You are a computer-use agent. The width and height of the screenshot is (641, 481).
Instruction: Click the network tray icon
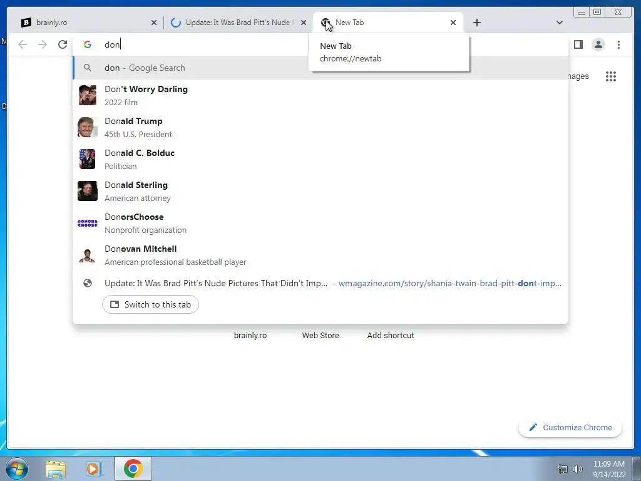(x=563, y=469)
